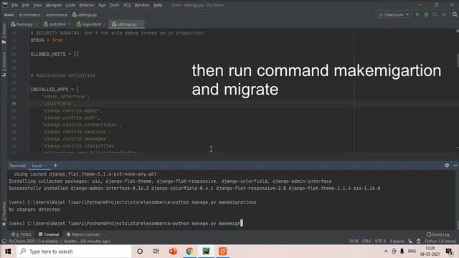
Task: Add a new terminal session with plus icon
Action: point(55,166)
